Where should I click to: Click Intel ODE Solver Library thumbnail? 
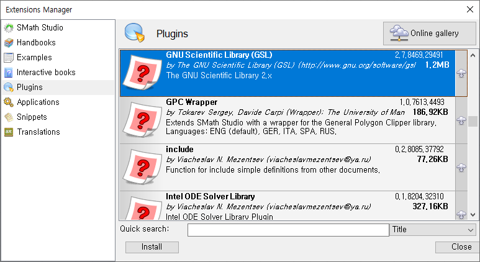[x=142, y=208]
